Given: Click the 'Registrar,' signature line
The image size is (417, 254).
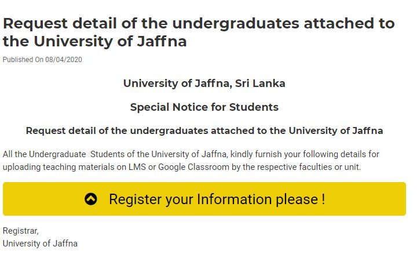Looking at the screenshot, I should [21, 231].
